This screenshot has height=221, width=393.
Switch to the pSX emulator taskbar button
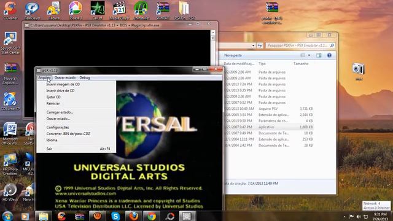pyautogui.click(x=187, y=216)
